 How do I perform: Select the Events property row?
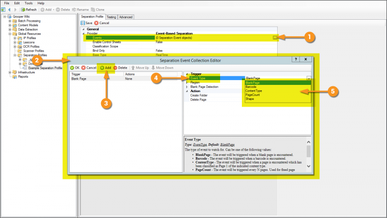(181, 38)
